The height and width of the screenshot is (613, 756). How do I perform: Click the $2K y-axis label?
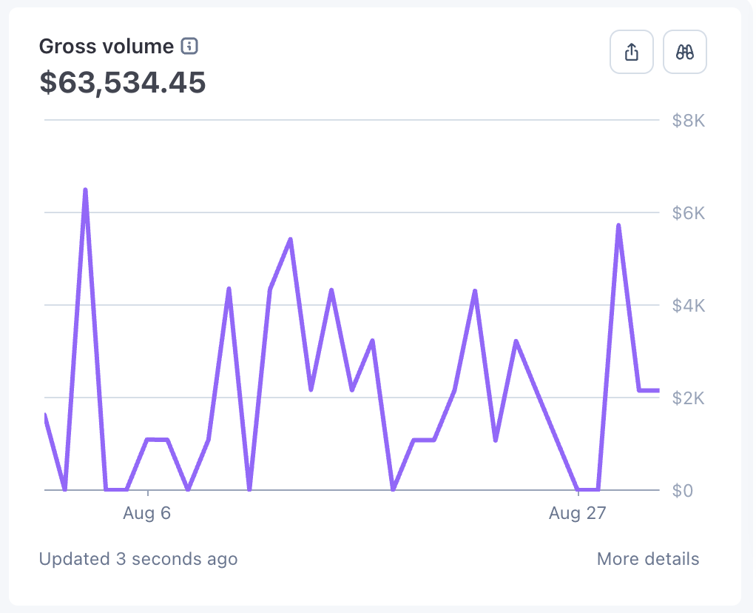click(x=688, y=398)
